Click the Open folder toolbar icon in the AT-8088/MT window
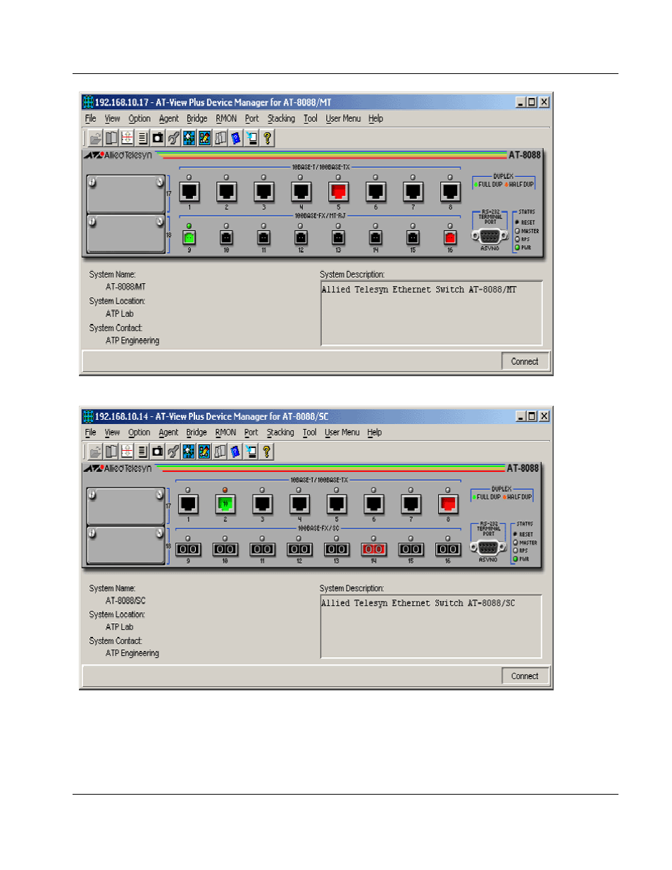Viewport: 672px width, 870px height. 95,138
